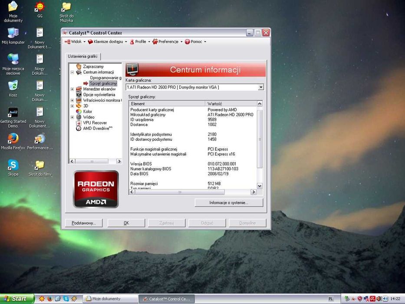Click Rozmiar pamięci row

(193, 184)
